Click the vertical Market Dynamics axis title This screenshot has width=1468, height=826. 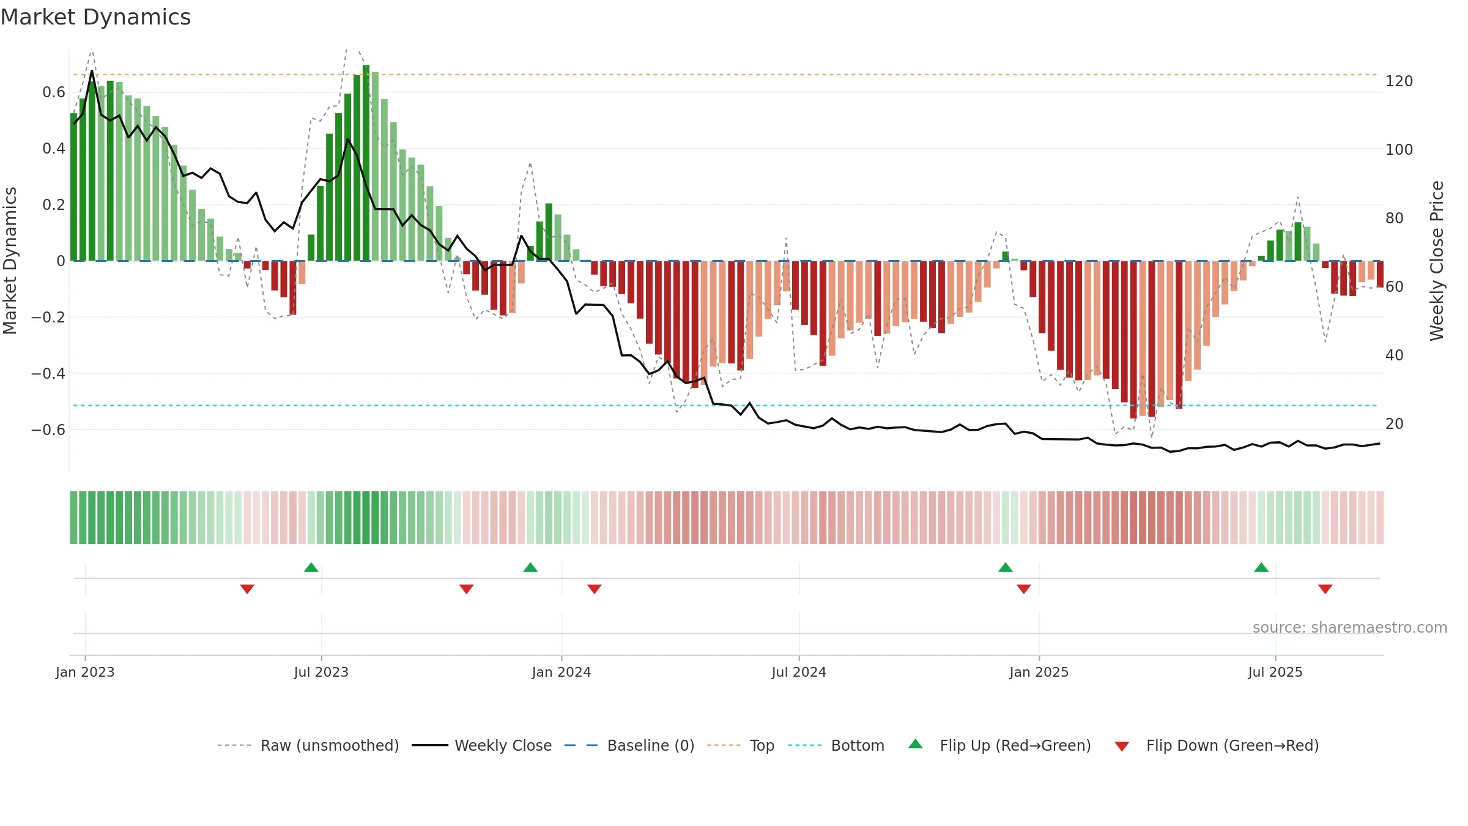[x=10, y=261]
